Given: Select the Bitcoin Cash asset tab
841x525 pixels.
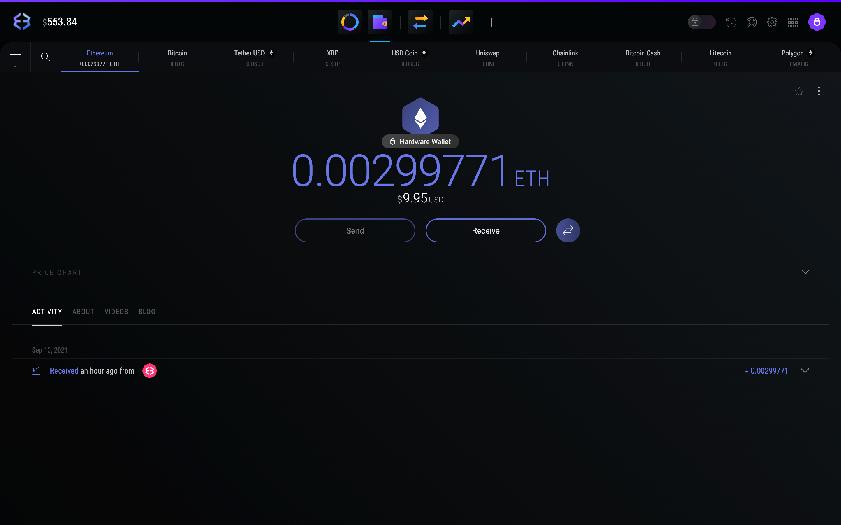Looking at the screenshot, I should coord(643,58).
